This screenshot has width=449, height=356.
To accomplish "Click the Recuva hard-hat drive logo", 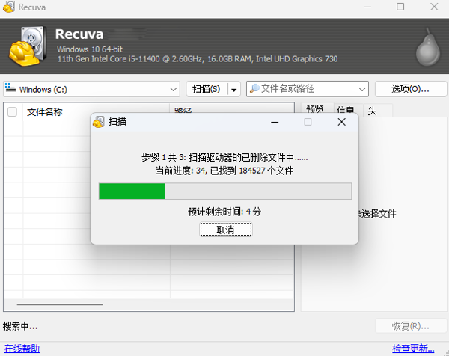I will pyautogui.click(x=29, y=46).
